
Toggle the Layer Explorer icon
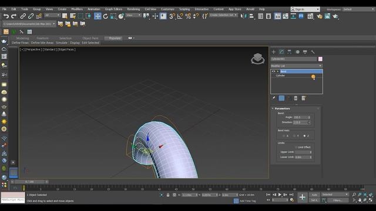tap(268, 16)
